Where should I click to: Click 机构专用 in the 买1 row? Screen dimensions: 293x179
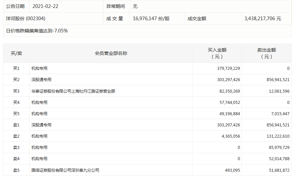39,68
